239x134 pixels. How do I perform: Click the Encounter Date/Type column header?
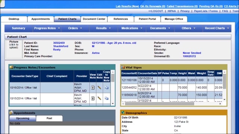[x=25, y=76]
